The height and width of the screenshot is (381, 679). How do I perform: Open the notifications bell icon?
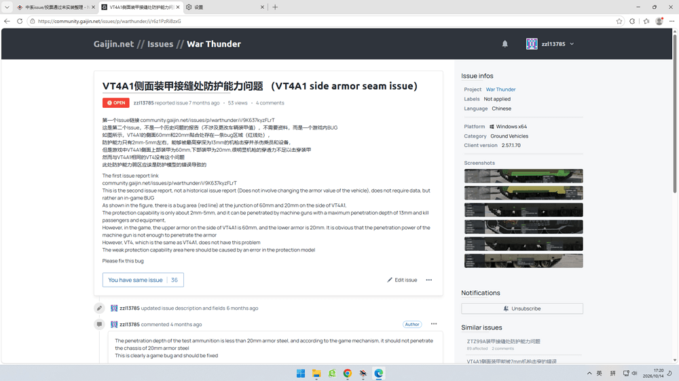pos(505,43)
